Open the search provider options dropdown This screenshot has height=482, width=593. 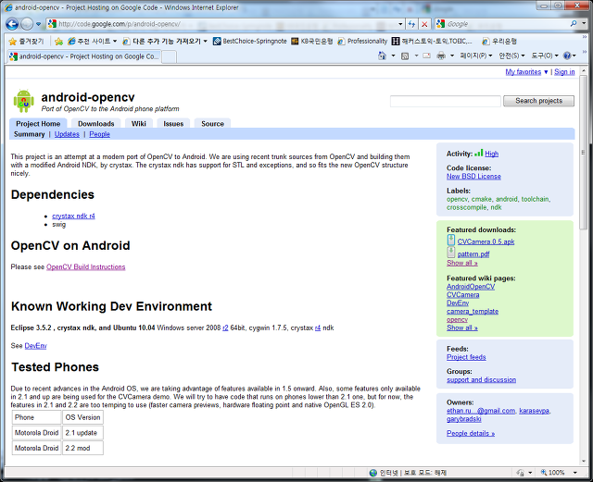(x=584, y=24)
